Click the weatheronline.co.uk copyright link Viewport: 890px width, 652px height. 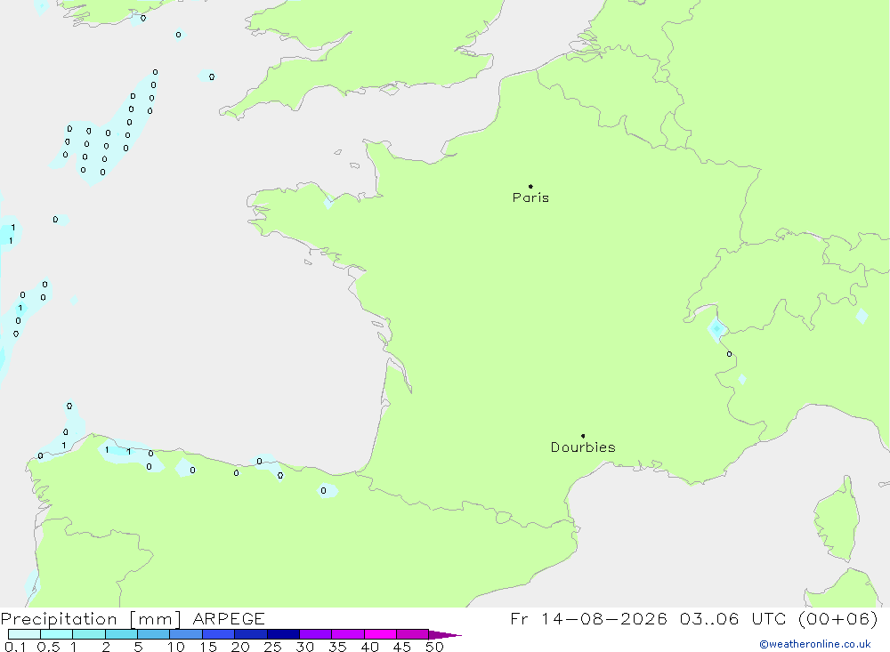(815, 644)
